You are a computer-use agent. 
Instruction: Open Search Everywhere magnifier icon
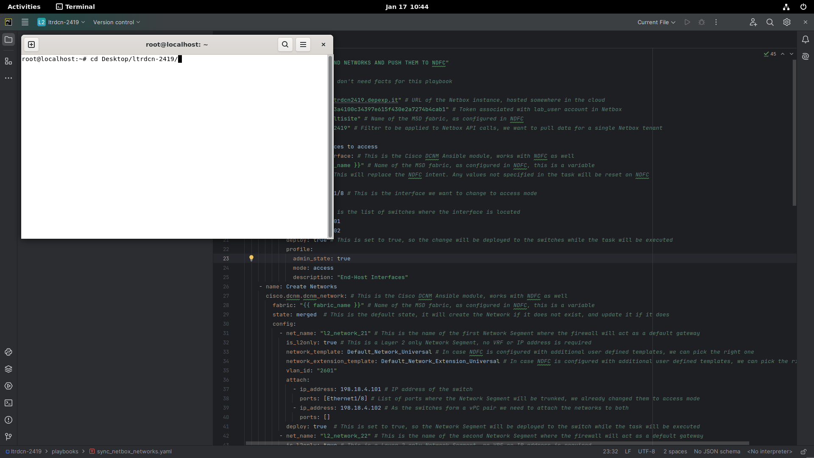(x=770, y=22)
